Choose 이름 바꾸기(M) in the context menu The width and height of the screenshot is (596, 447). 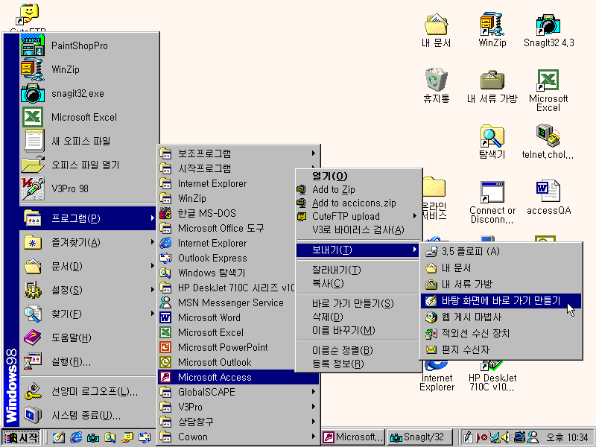358,330
